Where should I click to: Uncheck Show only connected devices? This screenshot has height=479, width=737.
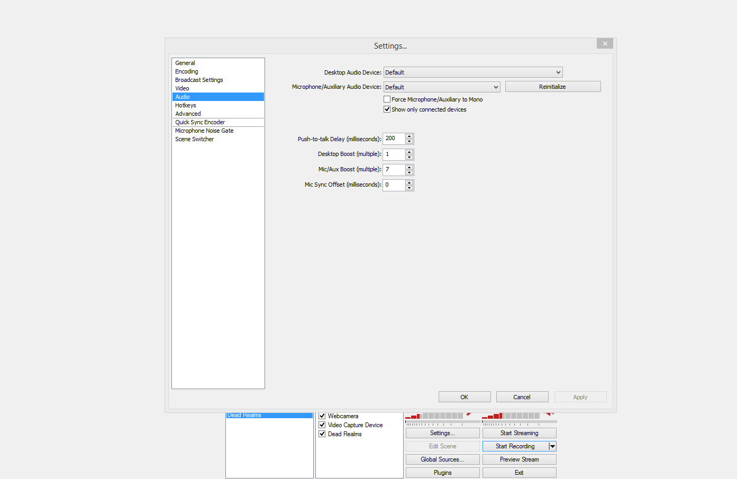click(387, 109)
